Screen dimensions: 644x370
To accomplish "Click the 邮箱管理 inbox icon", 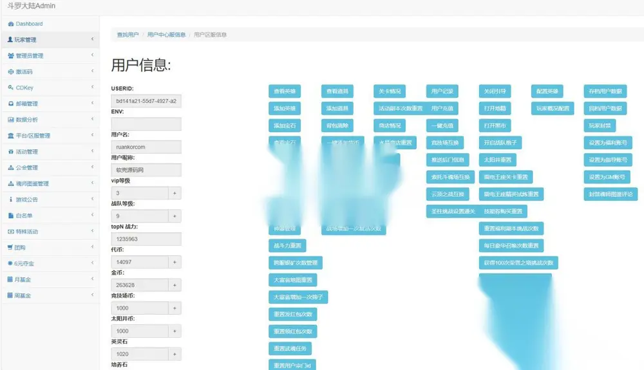I will pyautogui.click(x=11, y=104).
